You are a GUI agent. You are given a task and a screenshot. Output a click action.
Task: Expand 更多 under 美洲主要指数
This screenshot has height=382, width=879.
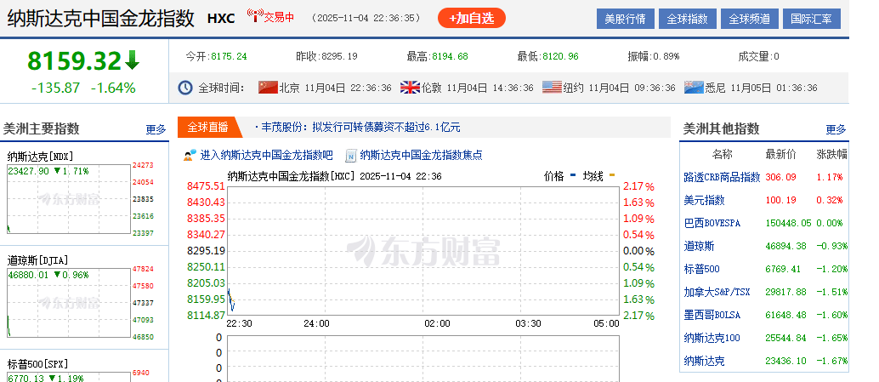[156, 129]
